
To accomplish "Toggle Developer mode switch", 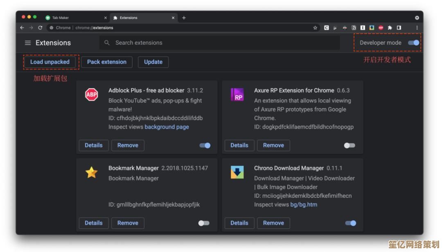I will [x=413, y=43].
